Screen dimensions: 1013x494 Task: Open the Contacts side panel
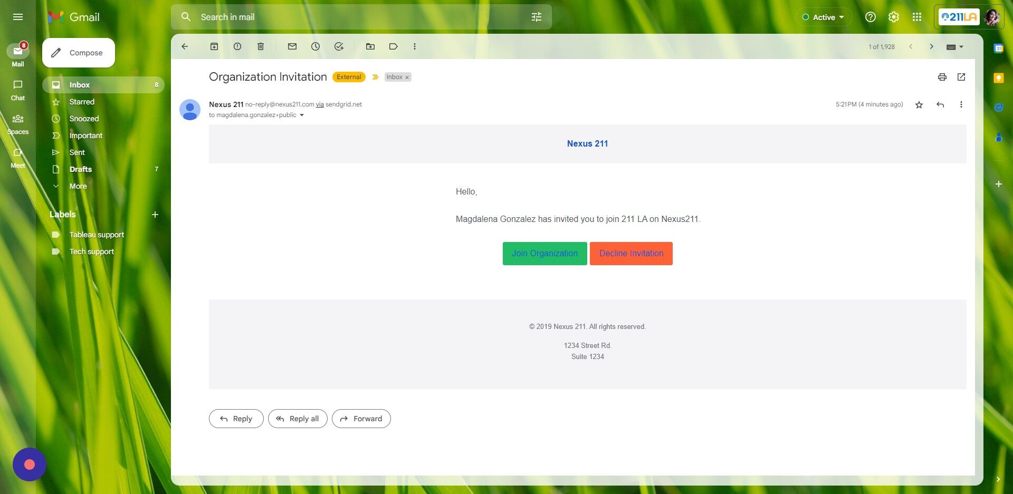(x=999, y=137)
